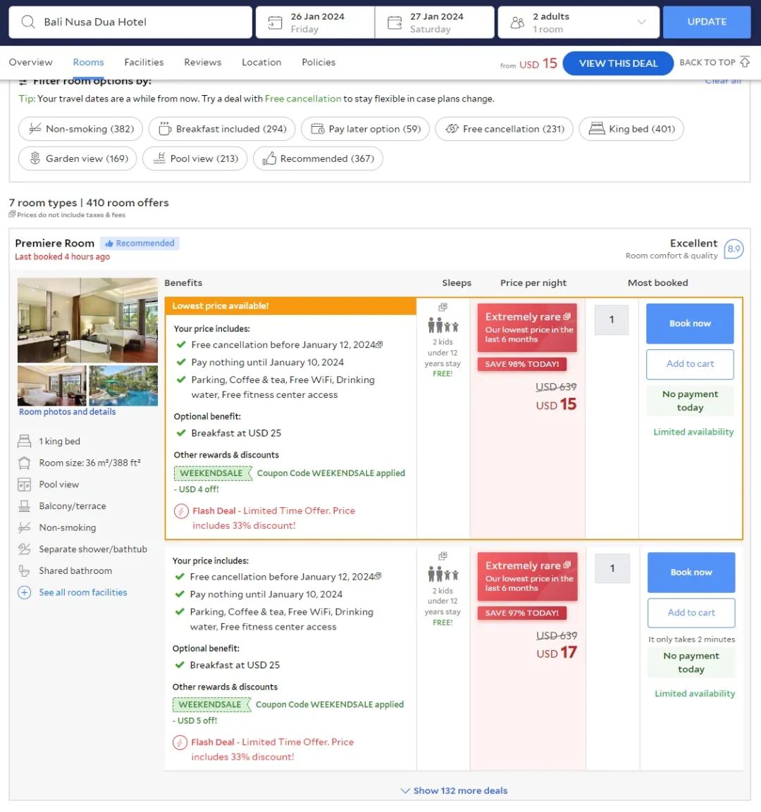
Task: Open the check-out calendar icon for 27 Jan
Action: (394, 23)
